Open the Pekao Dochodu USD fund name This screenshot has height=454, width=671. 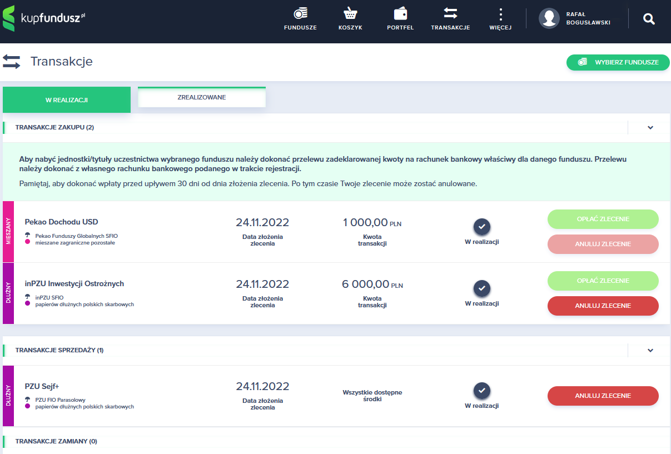62,222
